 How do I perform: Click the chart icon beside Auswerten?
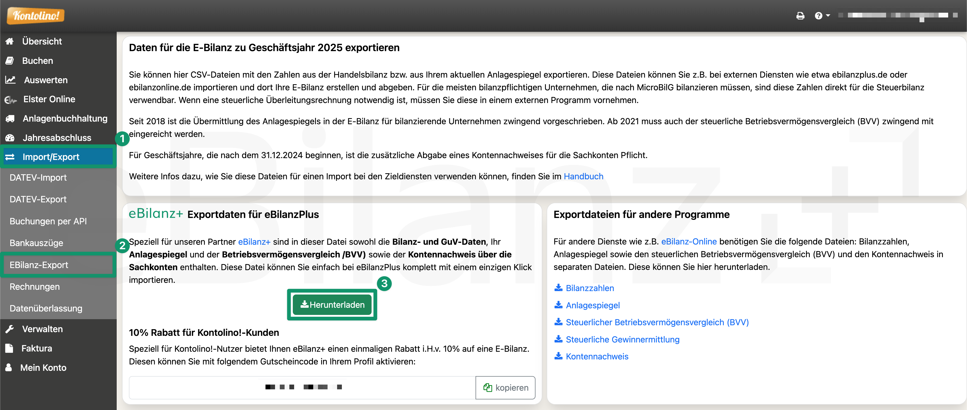point(11,80)
